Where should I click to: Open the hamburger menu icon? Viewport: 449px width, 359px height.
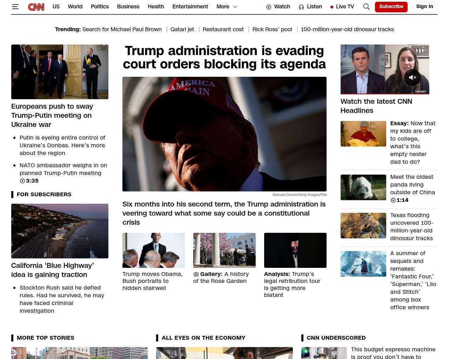pos(15,7)
